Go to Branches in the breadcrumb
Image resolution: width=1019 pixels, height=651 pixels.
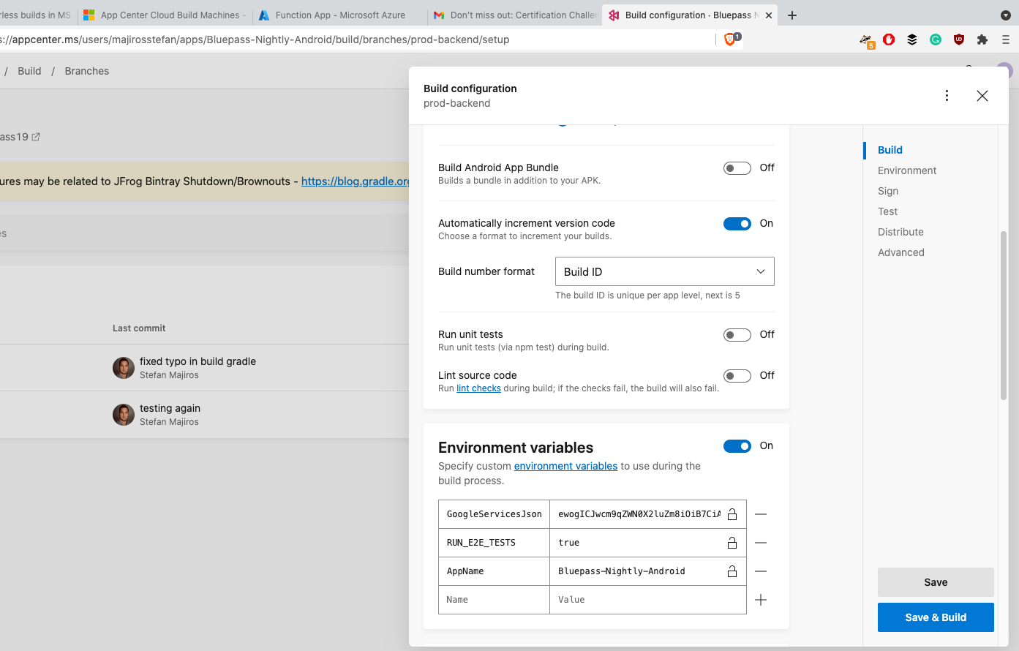(87, 71)
